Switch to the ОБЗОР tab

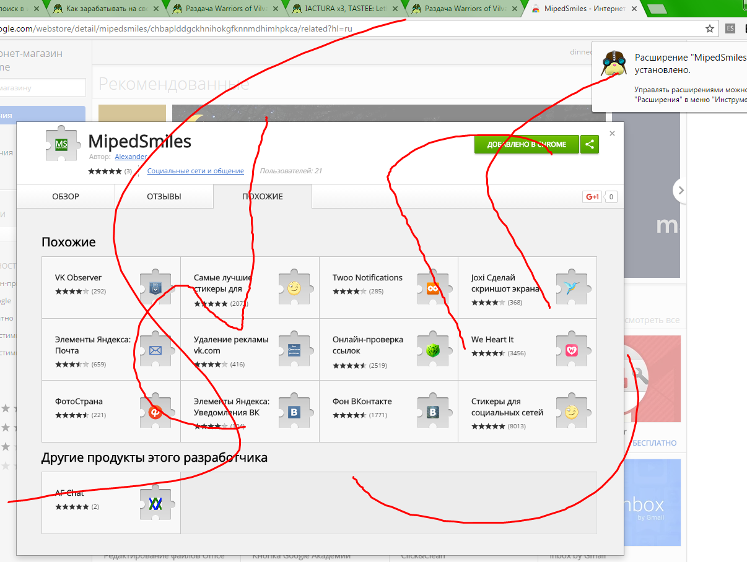click(x=66, y=196)
